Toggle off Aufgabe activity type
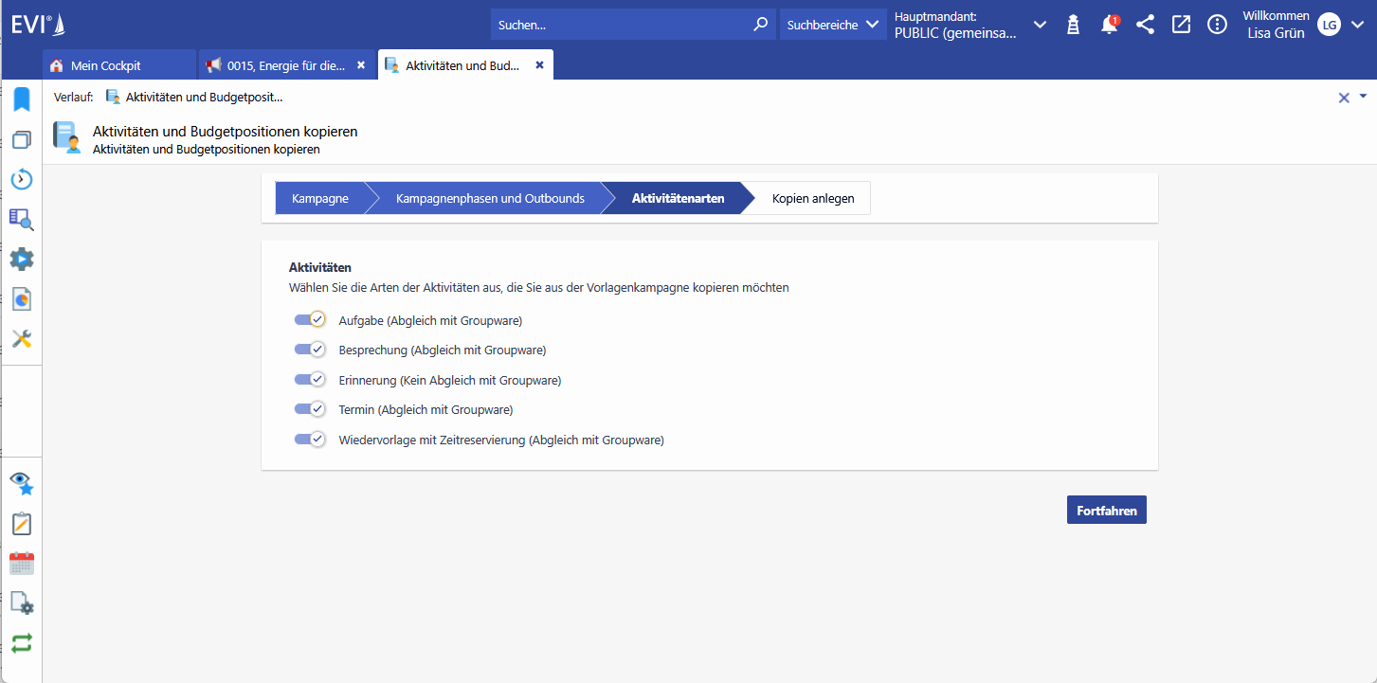Image resolution: width=1377 pixels, height=683 pixels. tap(310, 320)
